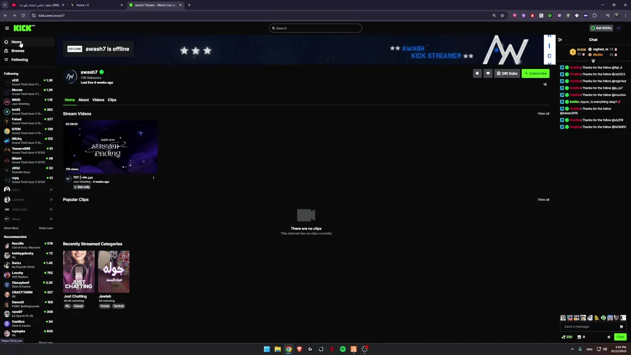The width and height of the screenshot is (631, 355).
Task: Open File Explorer from the taskbar
Action: [278, 349]
